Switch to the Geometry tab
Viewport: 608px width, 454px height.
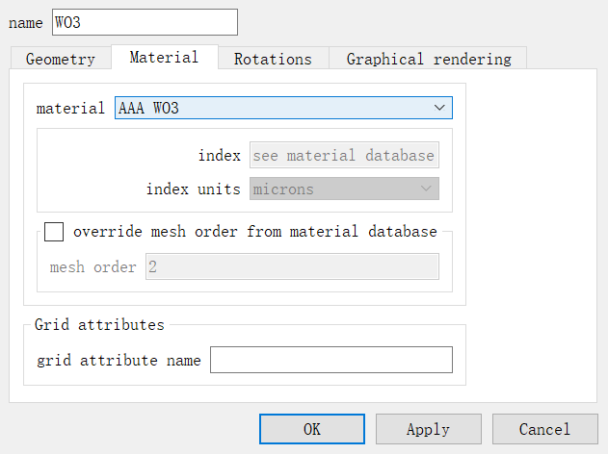coord(60,59)
